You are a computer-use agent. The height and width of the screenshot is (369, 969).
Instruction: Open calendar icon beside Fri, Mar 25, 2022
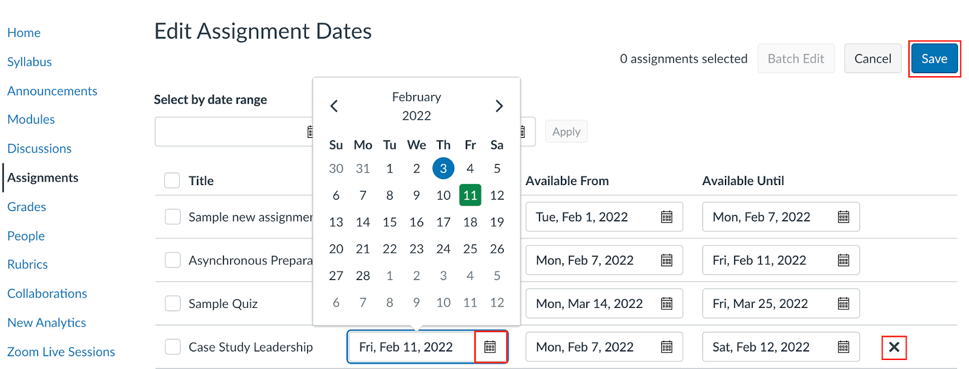[x=844, y=304]
